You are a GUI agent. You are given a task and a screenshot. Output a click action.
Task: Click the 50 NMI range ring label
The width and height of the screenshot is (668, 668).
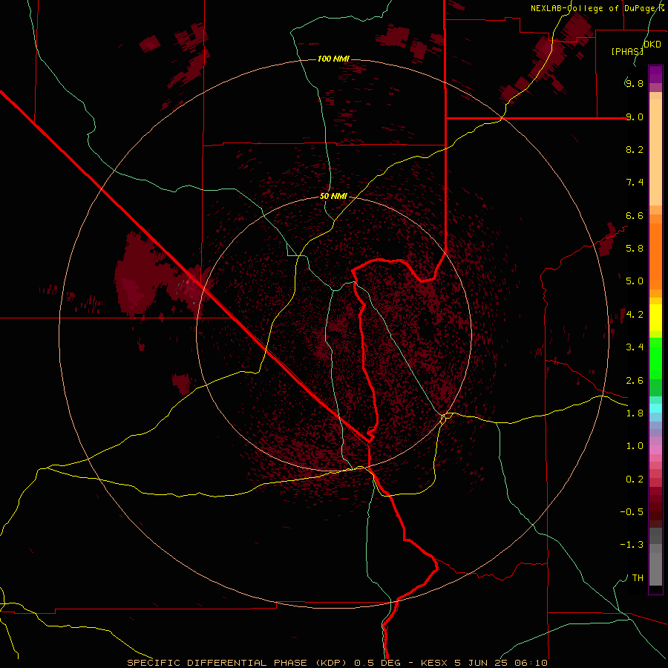[333, 197]
